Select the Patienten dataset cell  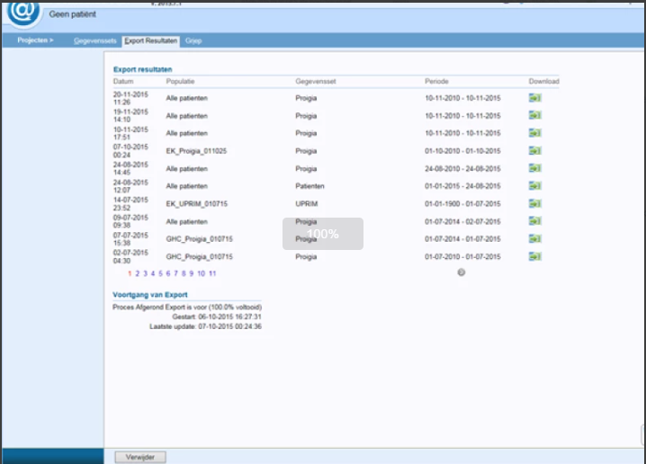pyautogui.click(x=310, y=186)
